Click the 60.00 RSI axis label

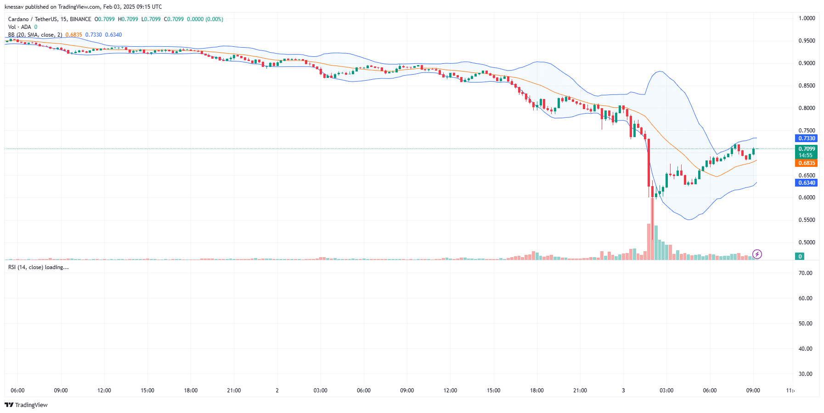tap(805, 298)
